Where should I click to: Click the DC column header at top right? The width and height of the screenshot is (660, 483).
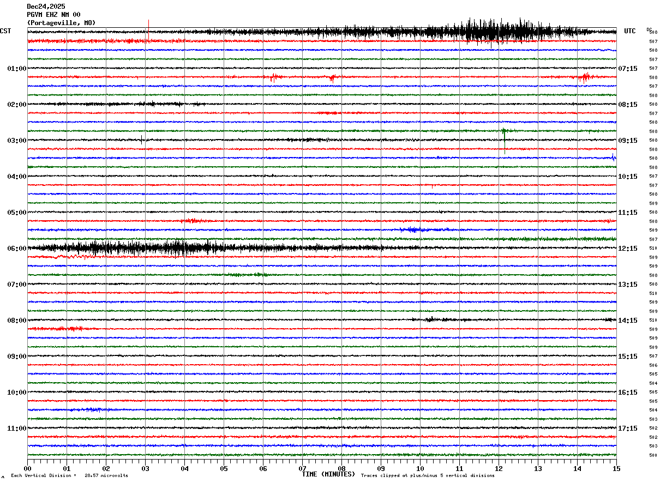(649, 29)
